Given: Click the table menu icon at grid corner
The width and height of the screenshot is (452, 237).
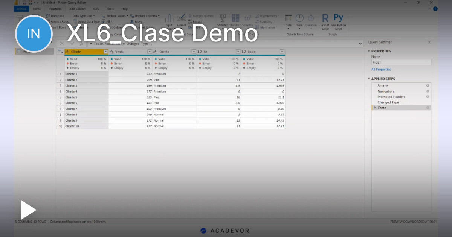Looking at the screenshot, I should click(x=60, y=52).
